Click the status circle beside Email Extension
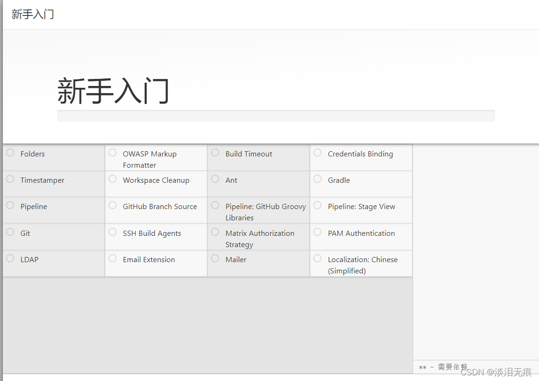The width and height of the screenshot is (539, 381). coord(112,258)
